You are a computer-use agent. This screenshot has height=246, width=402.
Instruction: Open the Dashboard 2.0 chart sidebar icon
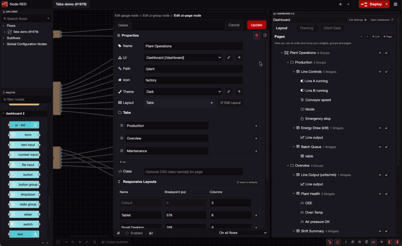tap(373, 242)
